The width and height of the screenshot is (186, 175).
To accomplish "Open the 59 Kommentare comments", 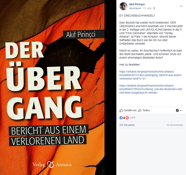I will click(x=175, y=125).
